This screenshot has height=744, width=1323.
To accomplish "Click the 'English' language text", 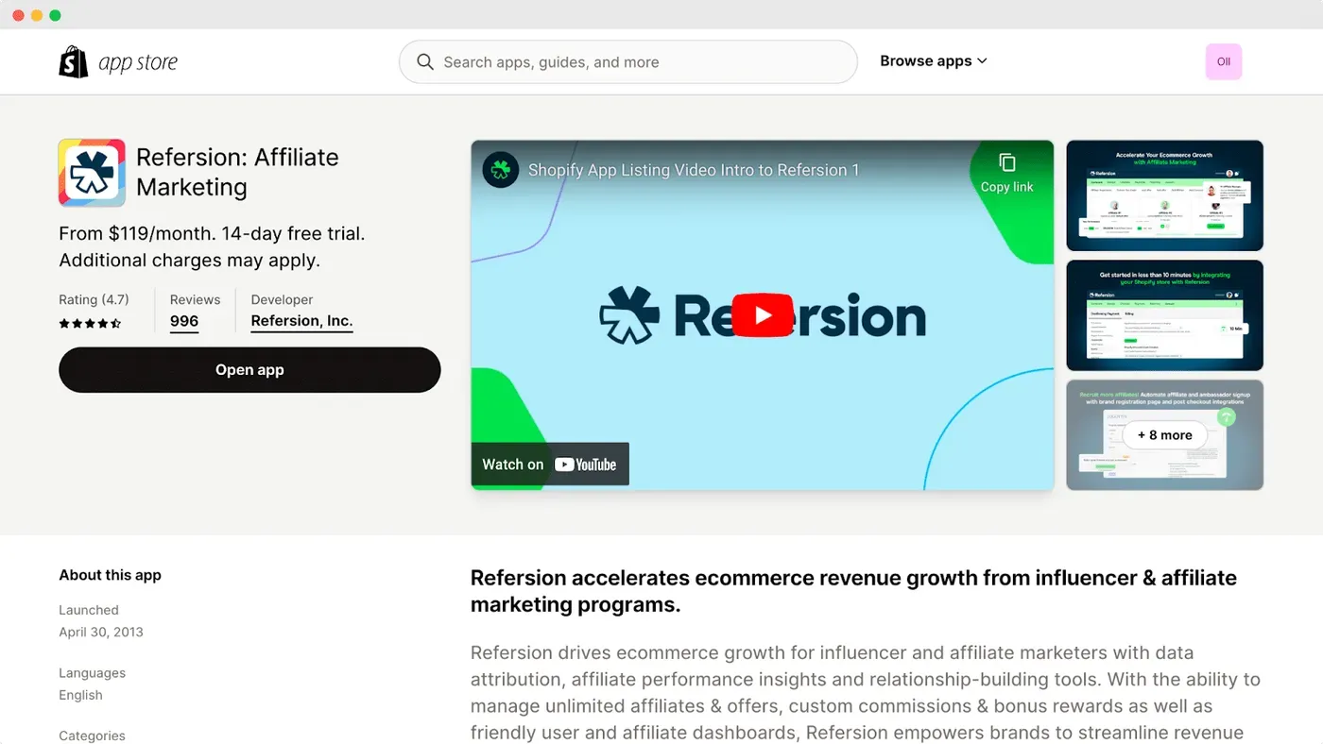I will [80, 695].
